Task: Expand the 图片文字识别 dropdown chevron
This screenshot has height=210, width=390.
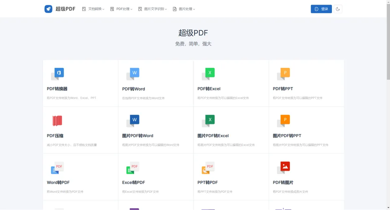Action: coord(166,9)
